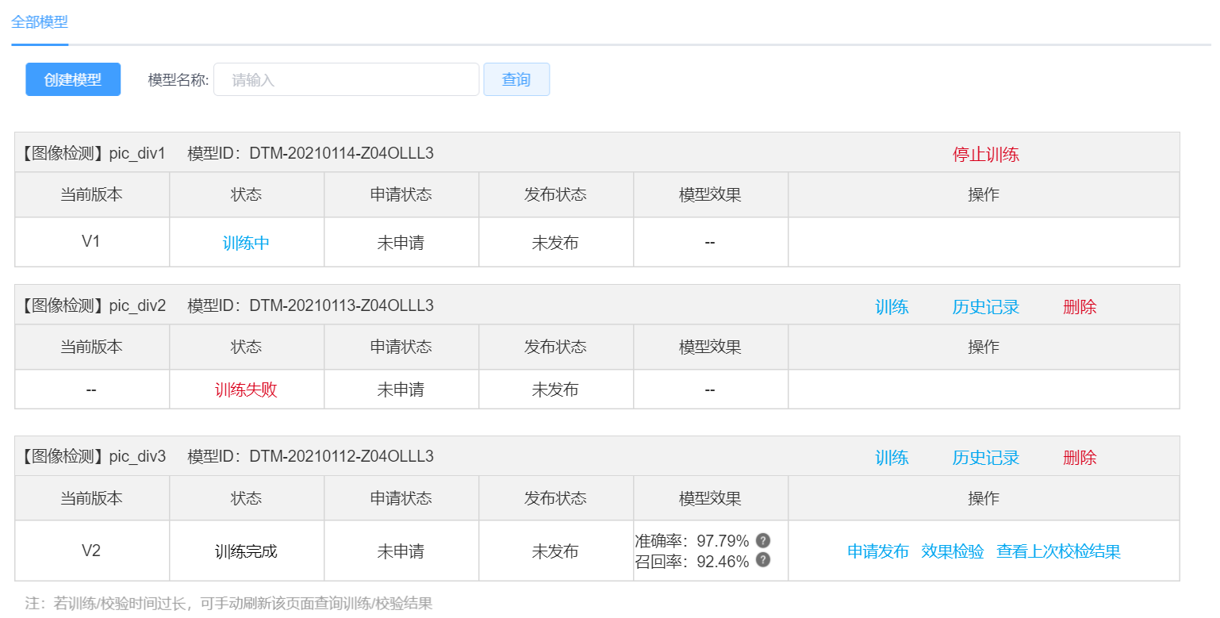Click the 当前版本 column header in pic_div1 table

pyautogui.click(x=92, y=194)
